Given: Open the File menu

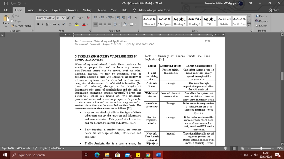Looking at the screenshot, I should point(6,10).
